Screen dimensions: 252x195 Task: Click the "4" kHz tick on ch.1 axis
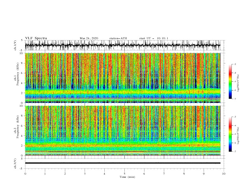click(x=22, y=83)
